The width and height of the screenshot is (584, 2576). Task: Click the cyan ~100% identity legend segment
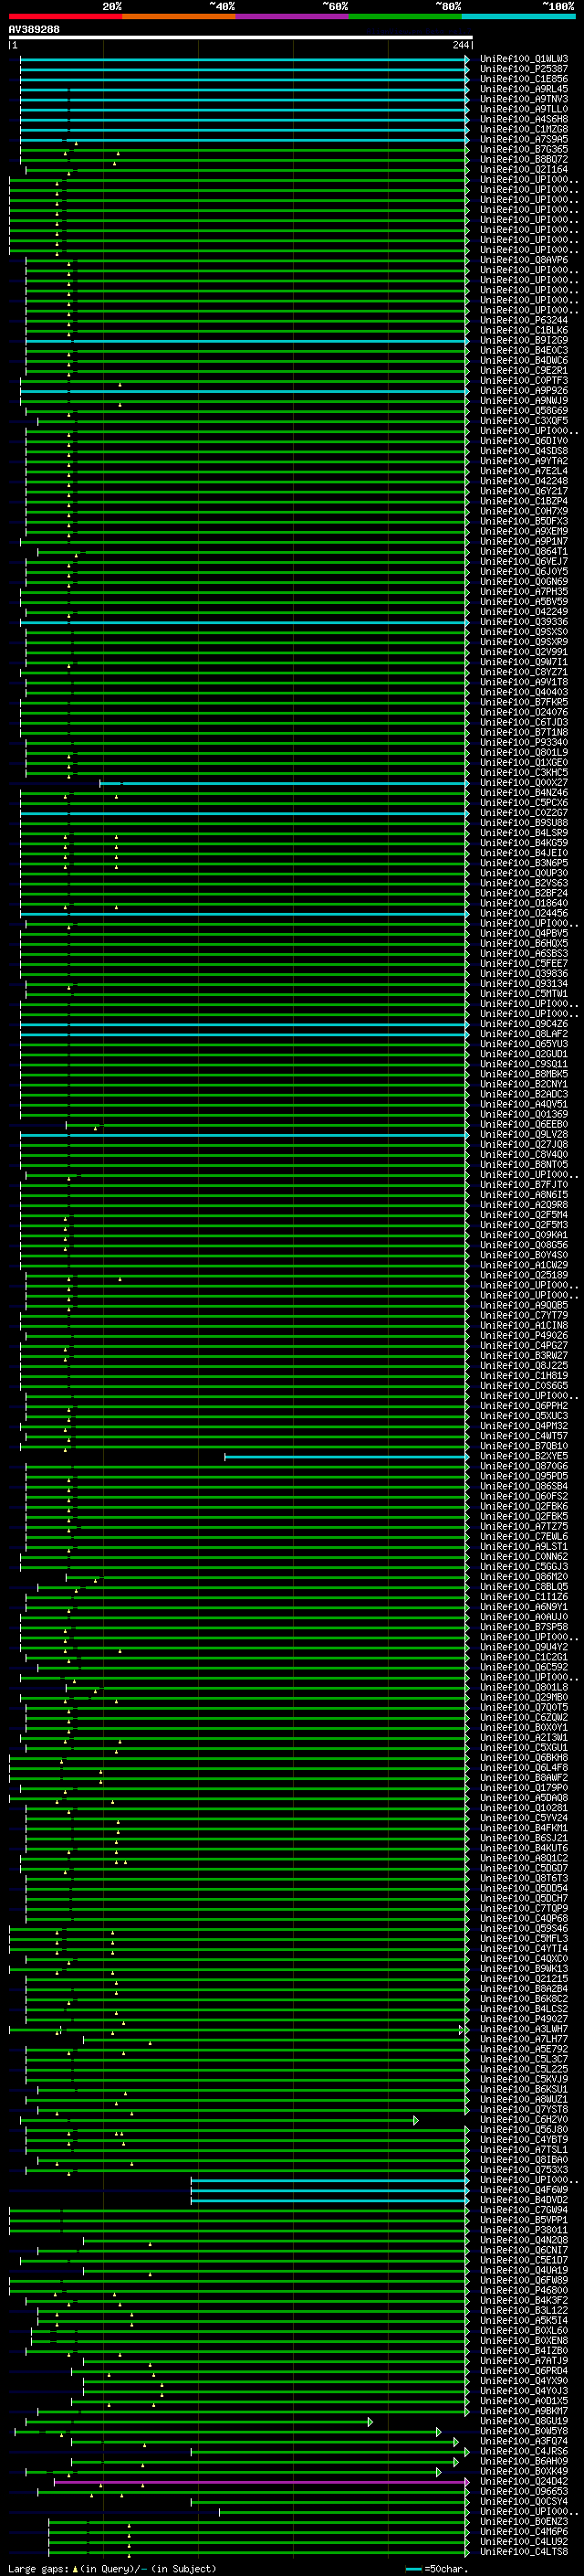tap(518, 16)
